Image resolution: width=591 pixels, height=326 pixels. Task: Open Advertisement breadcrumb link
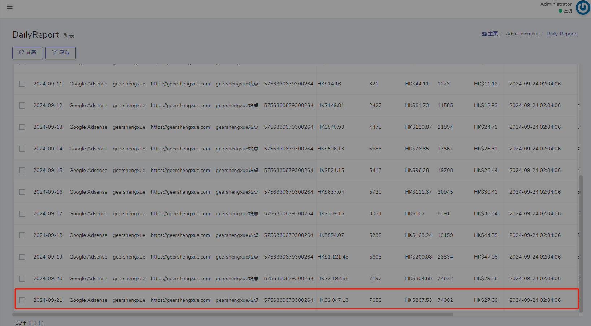coord(522,34)
